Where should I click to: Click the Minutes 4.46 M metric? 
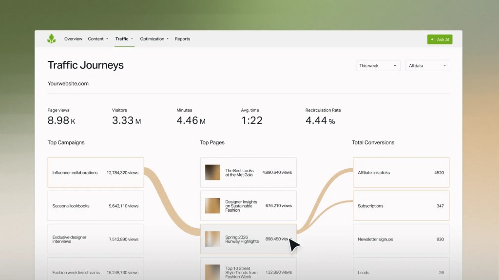[191, 117]
